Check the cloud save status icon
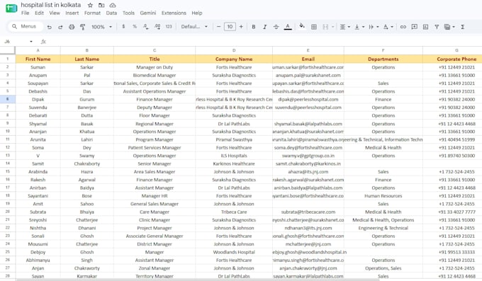 [113, 5]
